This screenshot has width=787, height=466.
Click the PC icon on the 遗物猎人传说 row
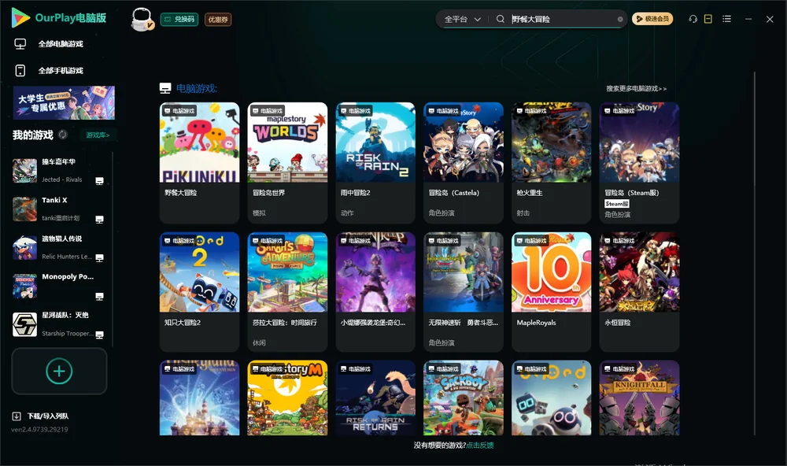[x=99, y=258]
